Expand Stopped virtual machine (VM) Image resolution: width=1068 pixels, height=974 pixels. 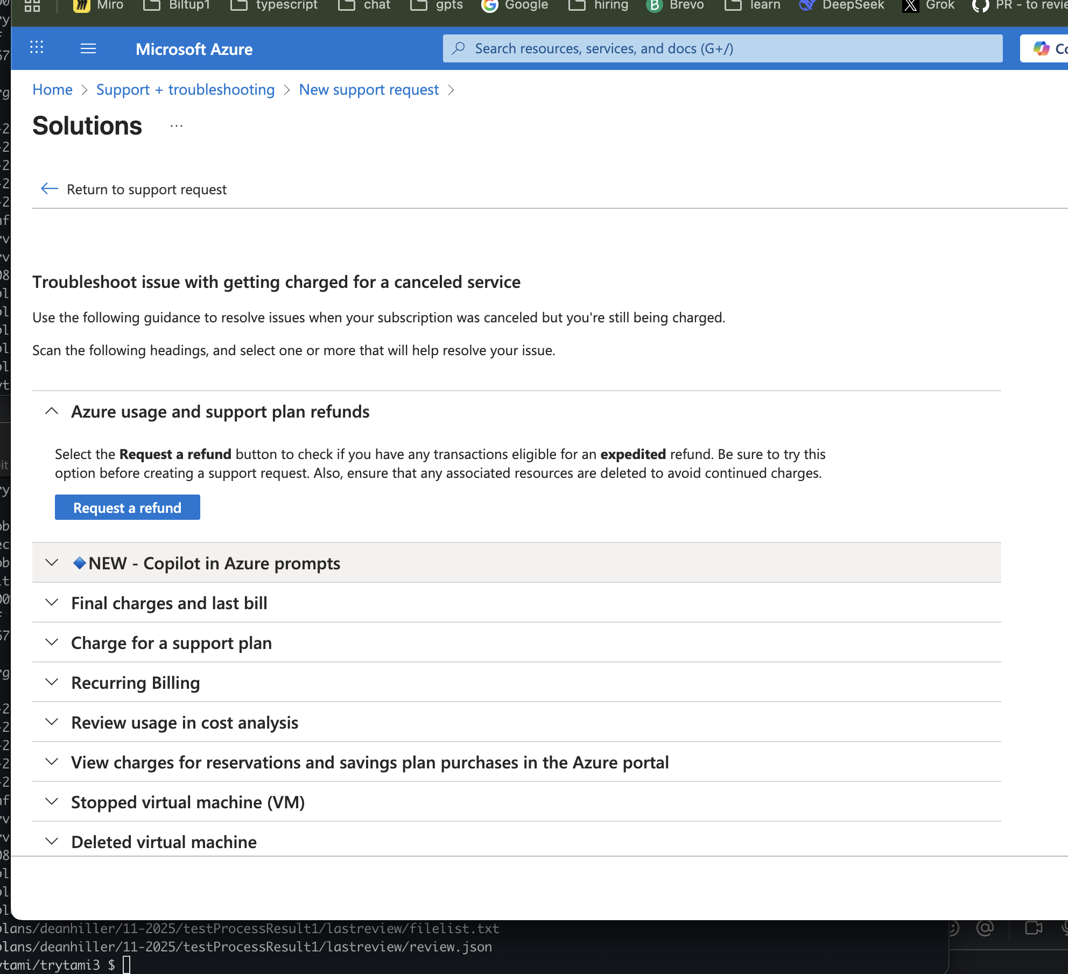tap(517, 802)
